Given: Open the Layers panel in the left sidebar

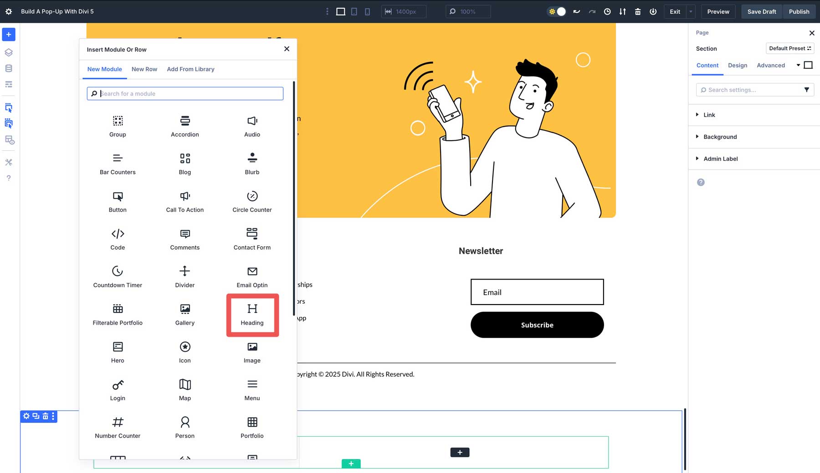Looking at the screenshot, I should 8,52.
